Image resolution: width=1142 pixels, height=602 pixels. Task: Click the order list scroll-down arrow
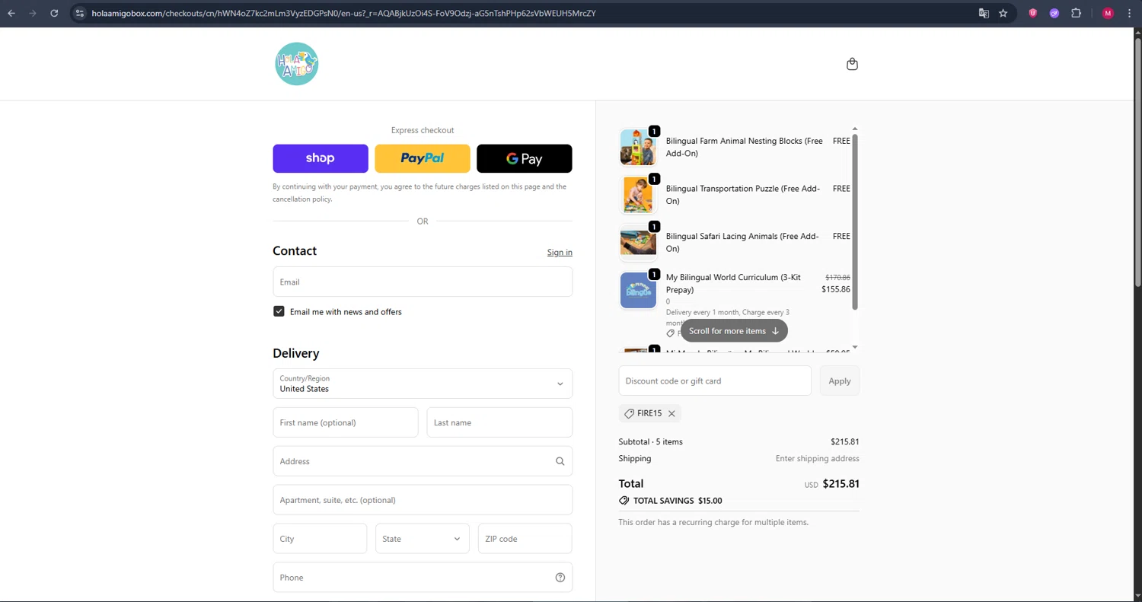(855, 347)
